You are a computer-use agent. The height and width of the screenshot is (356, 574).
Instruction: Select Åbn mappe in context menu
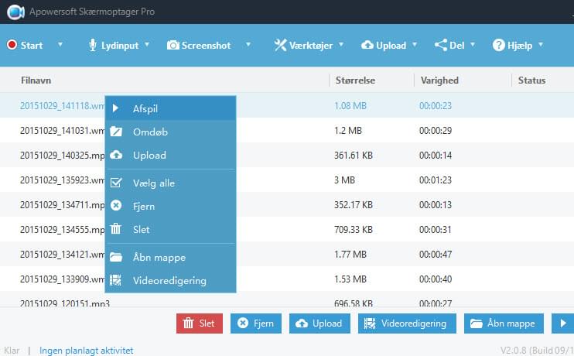(159, 257)
